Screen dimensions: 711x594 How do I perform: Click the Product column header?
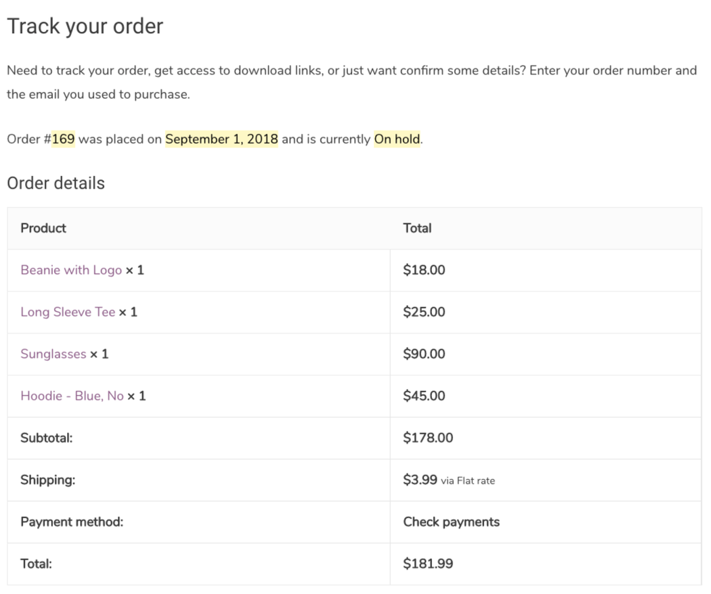coord(43,228)
